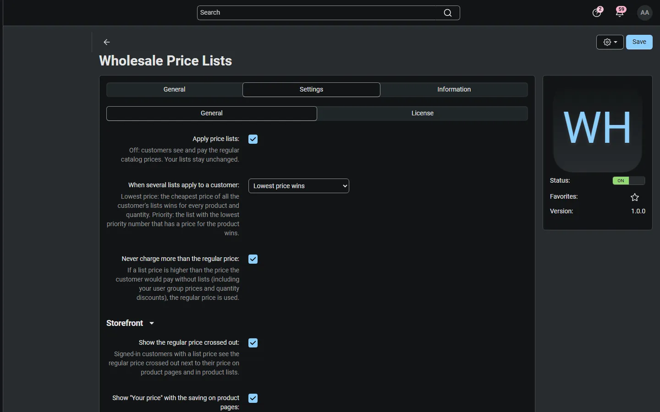660x412 pixels.
Task: Open the gear settings dropdown
Action: [x=610, y=42]
